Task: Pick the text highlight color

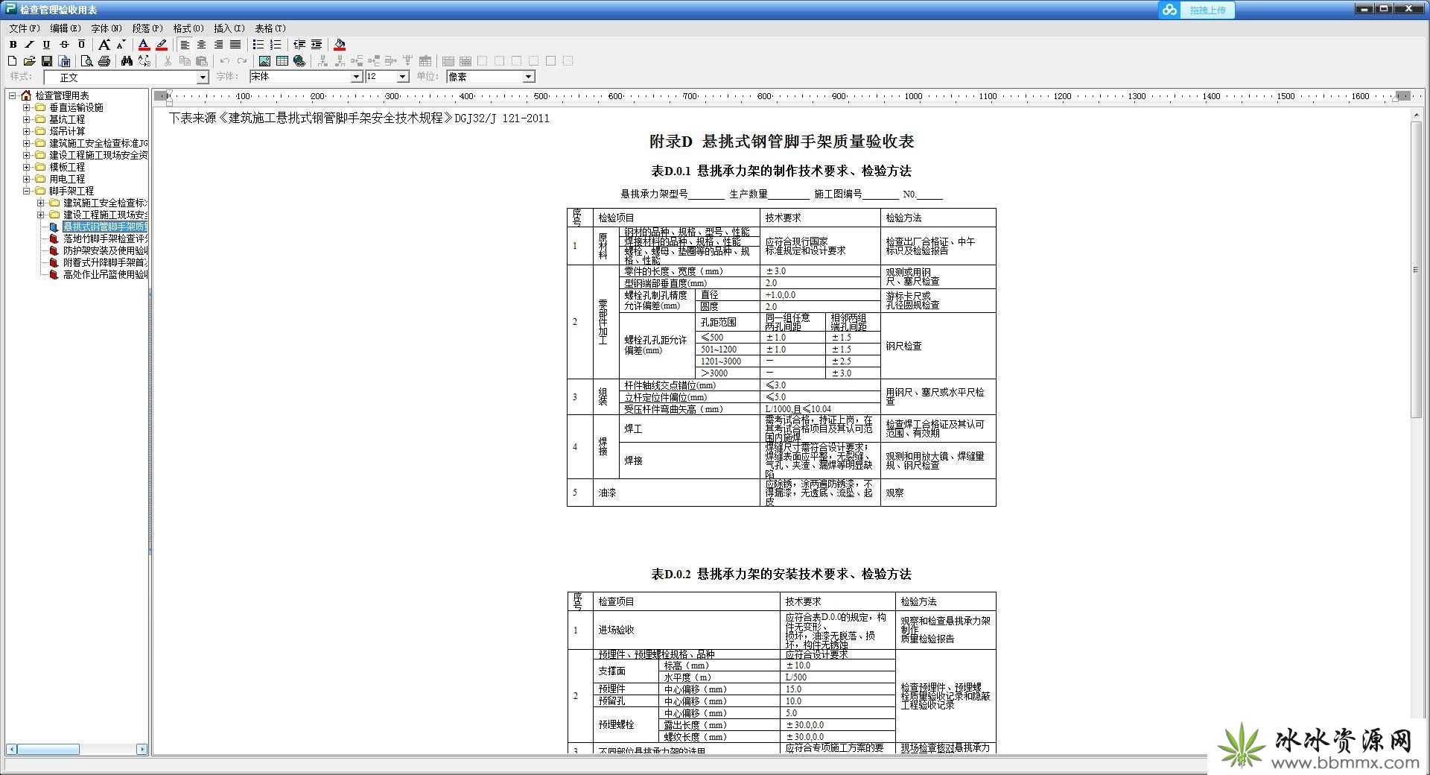Action: pos(162,45)
